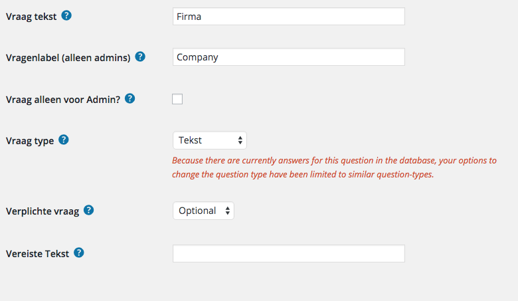518x301 pixels.
Task: Click the Verplichte vraag label text
Action: [42, 211]
